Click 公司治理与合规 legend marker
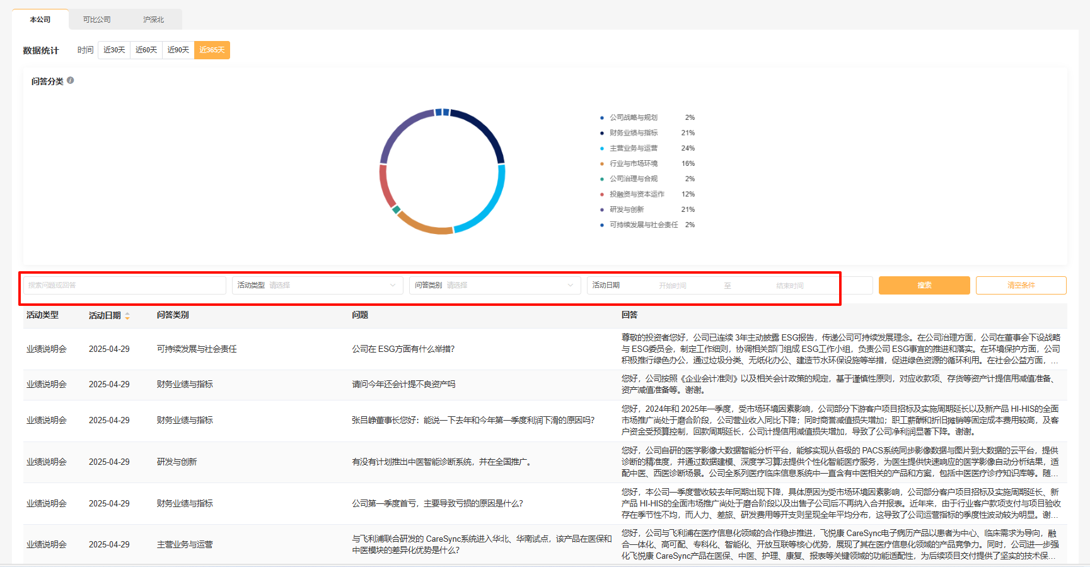 602,179
